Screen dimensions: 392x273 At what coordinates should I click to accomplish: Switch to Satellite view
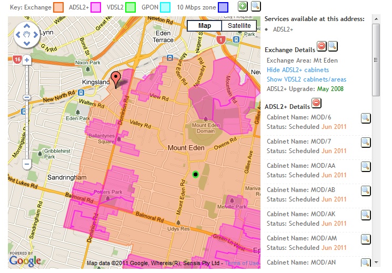coord(238,26)
